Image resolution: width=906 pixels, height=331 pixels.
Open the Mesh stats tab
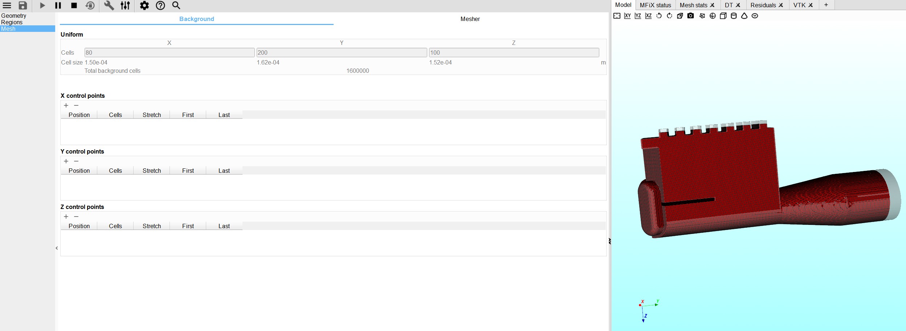point(693,5)
